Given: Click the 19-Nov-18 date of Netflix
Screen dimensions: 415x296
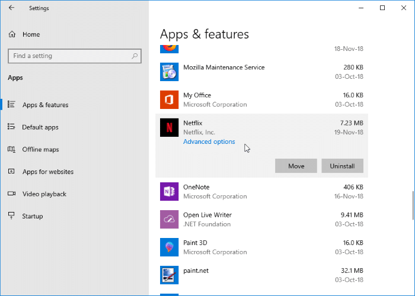Looking at the screenshot, I should [x=349, y=132].
